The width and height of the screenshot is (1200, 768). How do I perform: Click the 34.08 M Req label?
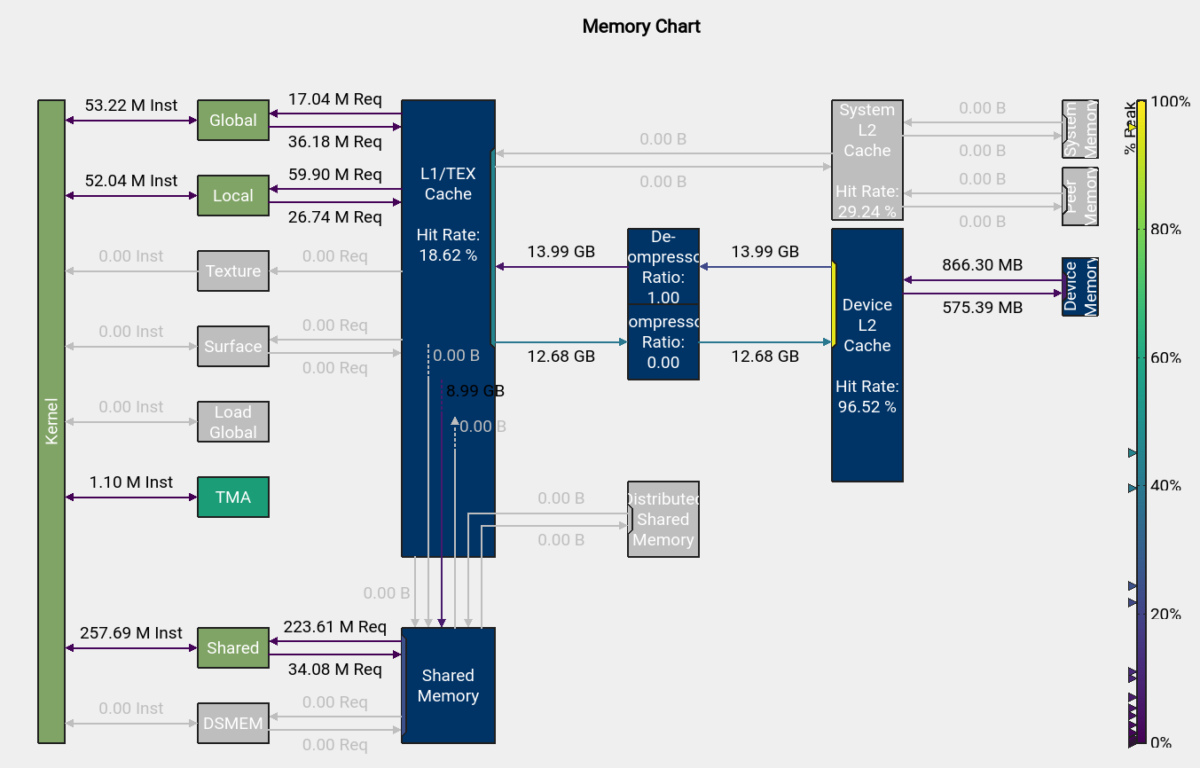pyautogui.click(x=335, y=670)
